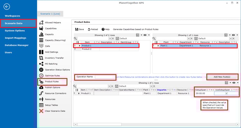Click column chooser icon in Plant grid header
The image size is (241, 128).
(156, 42)
